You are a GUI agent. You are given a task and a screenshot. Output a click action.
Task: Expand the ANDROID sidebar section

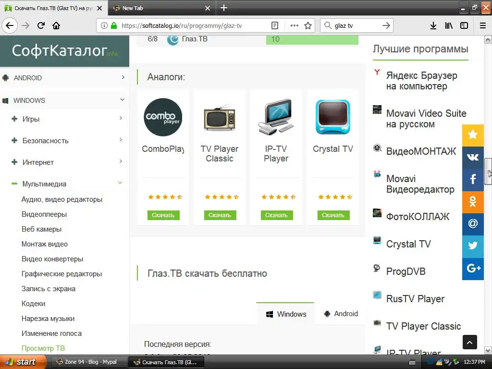coord(64,77)
